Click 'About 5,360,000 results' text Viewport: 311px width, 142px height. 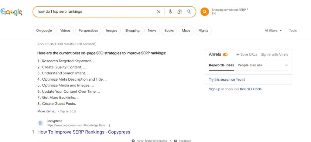pos(67,44)
